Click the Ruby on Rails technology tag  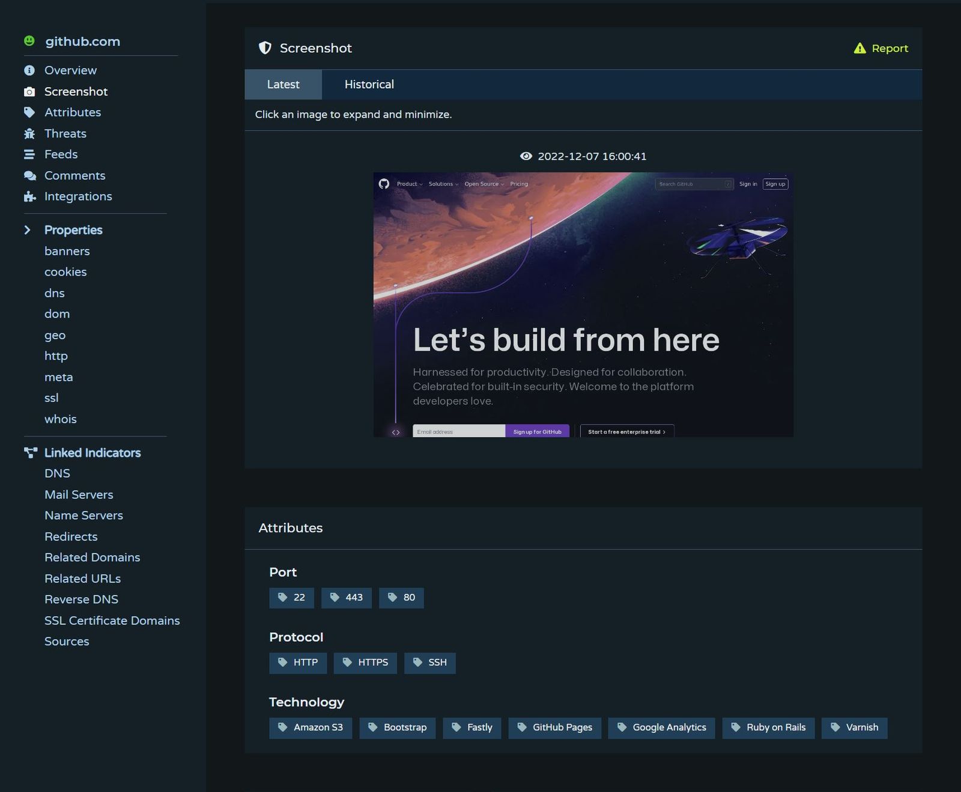click(x=769, y=727)
